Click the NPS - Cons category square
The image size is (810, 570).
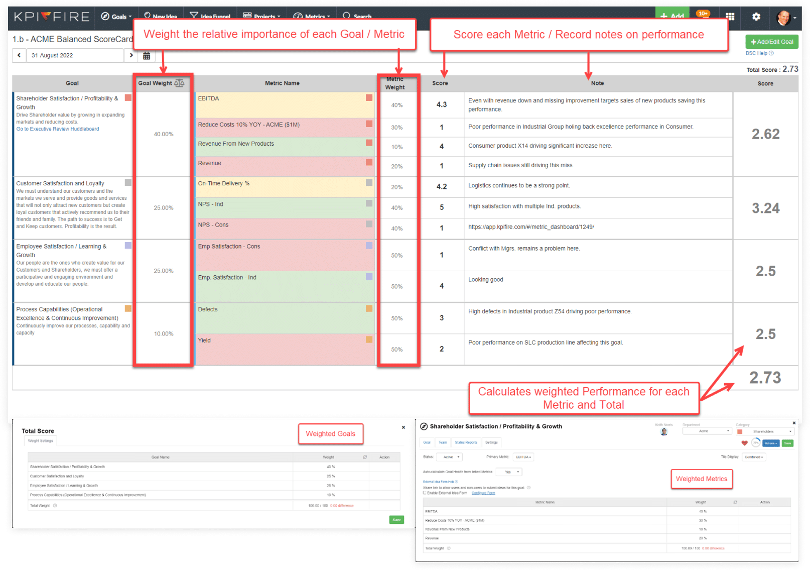click(369, 224)
